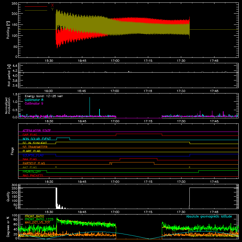The height and width of the screenshot is (242, 242).
Task: Select the FRONTS_OFF flag label
Action: (32, 172)
